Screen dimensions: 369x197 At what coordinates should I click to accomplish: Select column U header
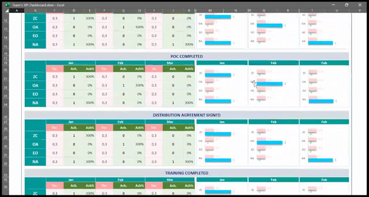click(337, 11)
